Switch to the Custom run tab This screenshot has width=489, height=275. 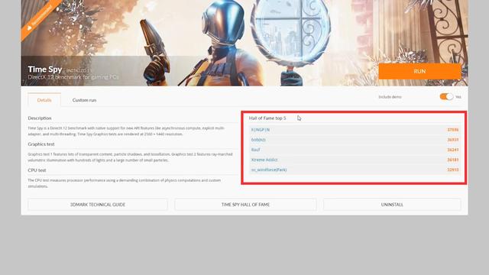84,100
